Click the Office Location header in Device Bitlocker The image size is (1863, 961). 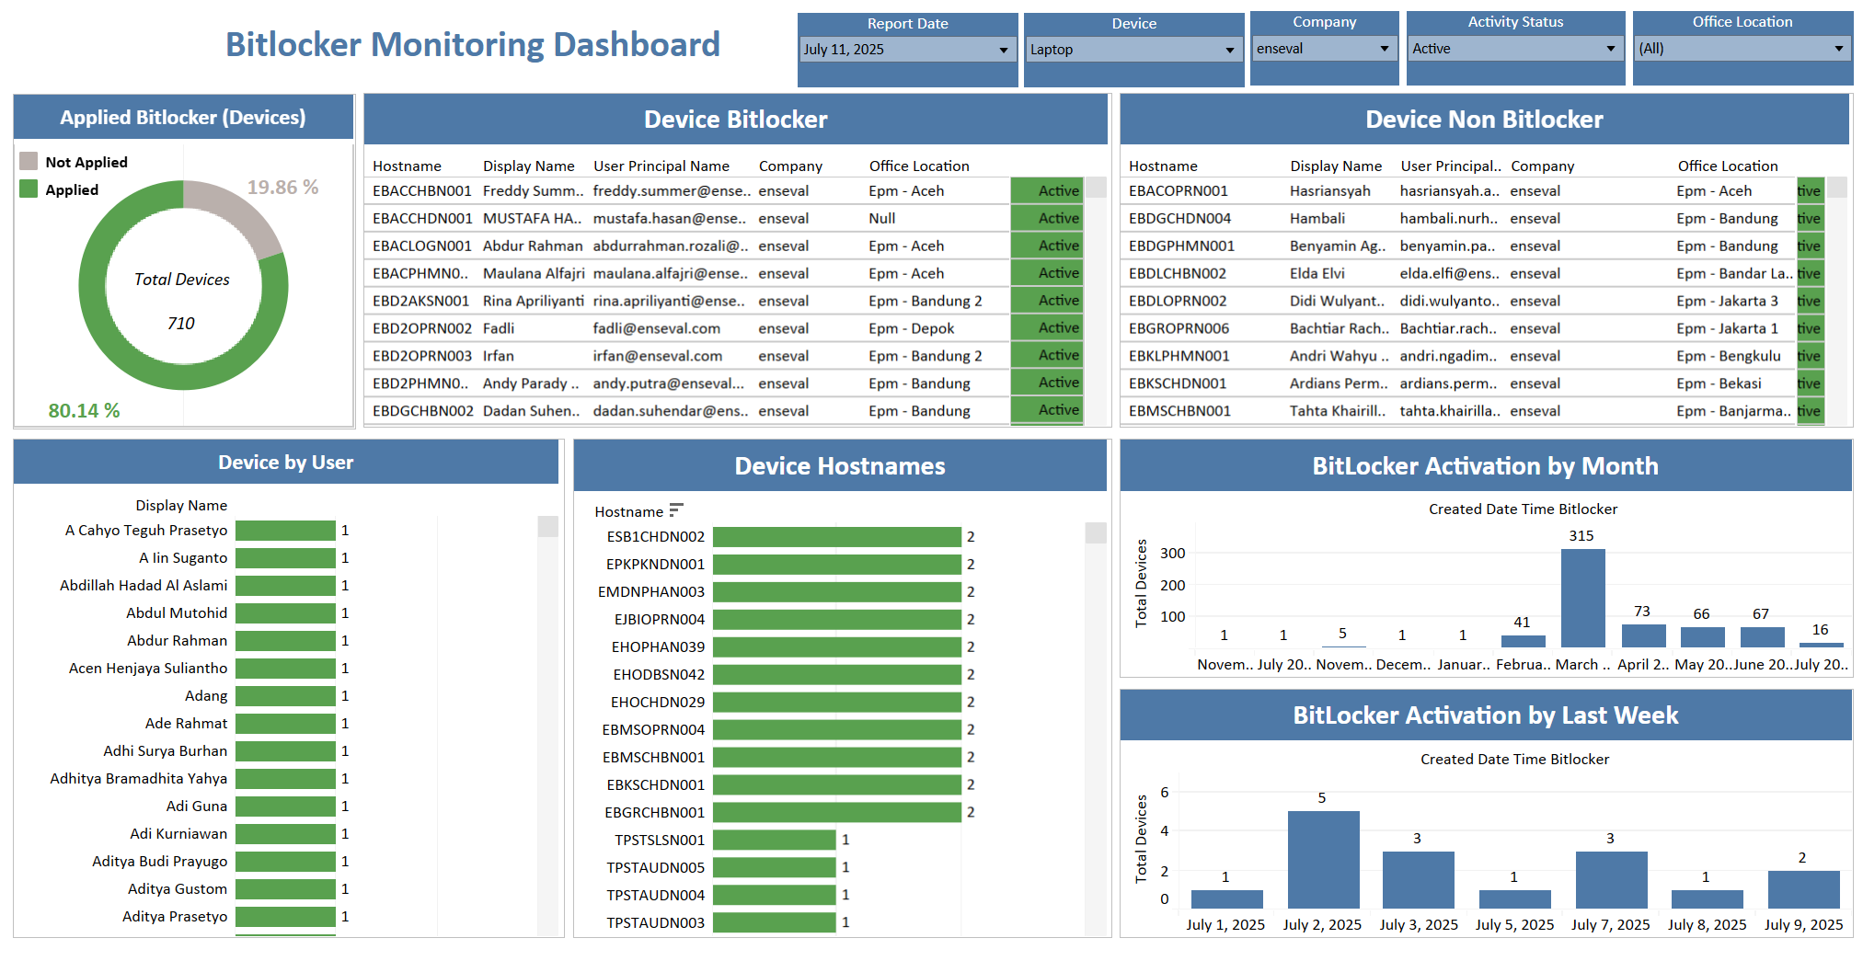(918, 166)
